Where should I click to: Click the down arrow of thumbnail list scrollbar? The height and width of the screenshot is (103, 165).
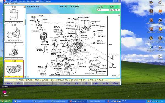click(x=24, y=77)
